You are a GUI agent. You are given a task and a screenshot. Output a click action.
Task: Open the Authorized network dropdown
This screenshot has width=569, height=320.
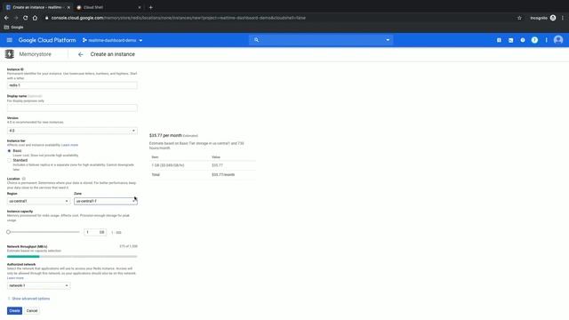(38, 285)
